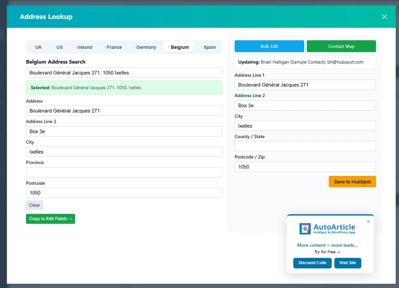The width and height of the screenshot is (399, 288).
Task: Click the Try for Free link
Action: (327, 252)
